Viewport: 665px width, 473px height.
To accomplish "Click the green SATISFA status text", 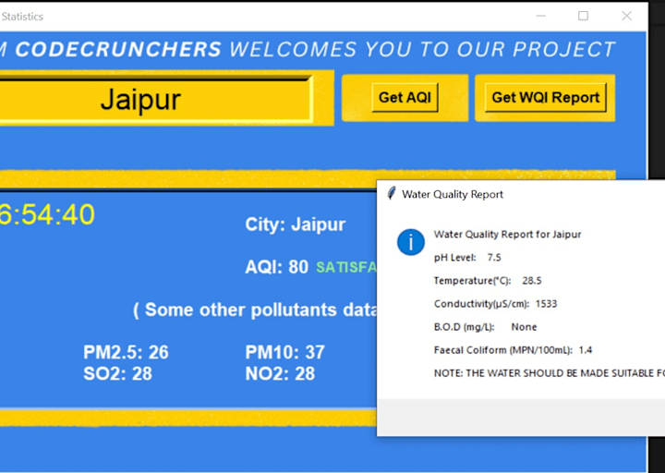I will point(346,267).
